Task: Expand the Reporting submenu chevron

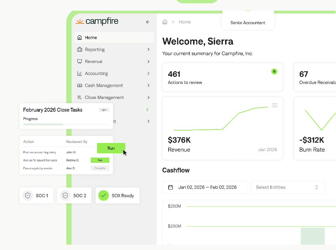Action: [148, 49]
